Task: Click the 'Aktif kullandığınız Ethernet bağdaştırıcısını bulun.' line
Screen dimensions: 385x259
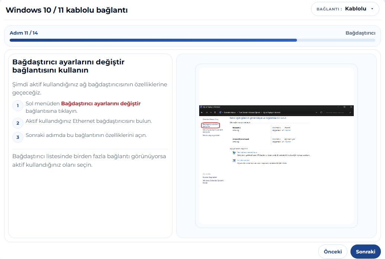Action: [89, 121]
